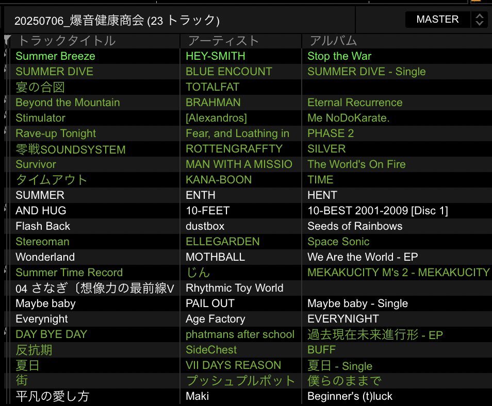The image size is (492, 406).
Task: Select track Everynight
Action: coord(41,319)
